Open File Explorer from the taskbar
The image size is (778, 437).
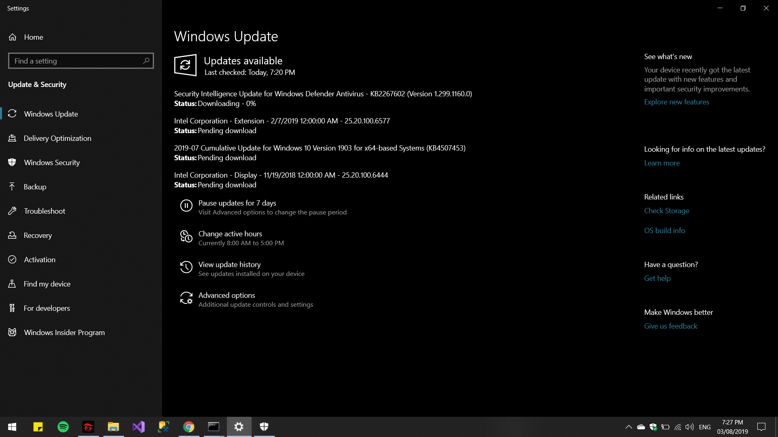[x=113, y=427]
